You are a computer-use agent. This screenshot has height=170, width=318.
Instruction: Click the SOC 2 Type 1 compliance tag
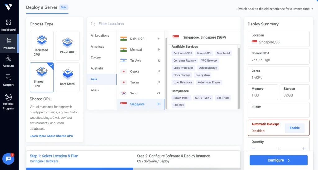181,98
